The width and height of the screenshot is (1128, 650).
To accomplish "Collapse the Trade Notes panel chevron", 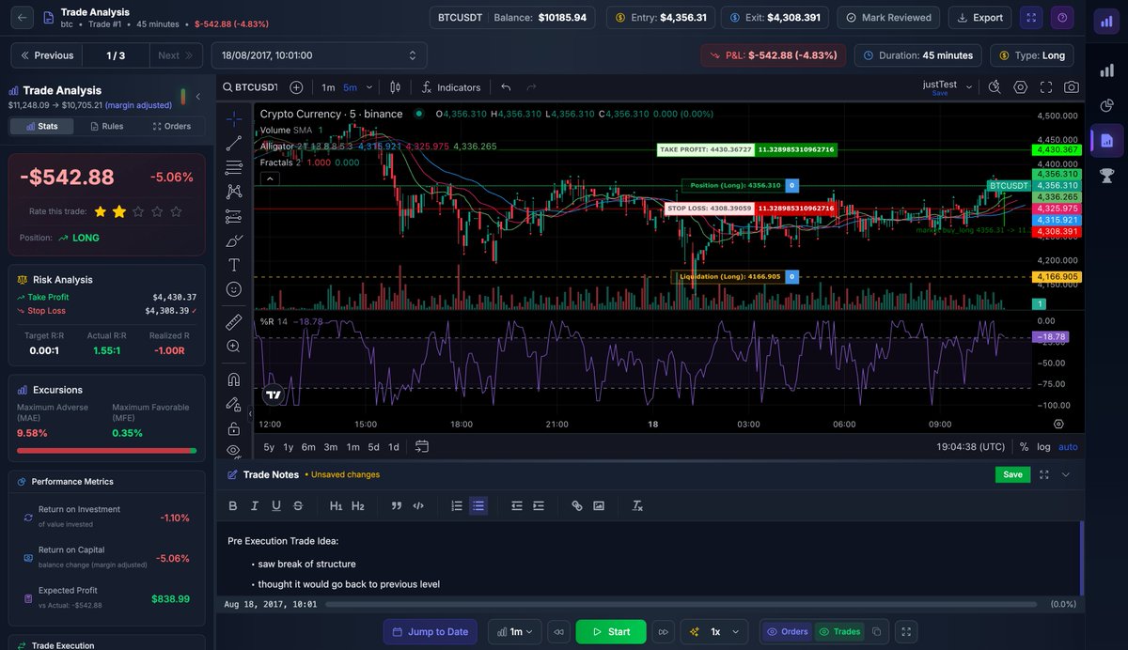I will 1066,474.
